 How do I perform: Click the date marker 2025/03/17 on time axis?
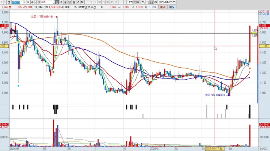point(215,148)
